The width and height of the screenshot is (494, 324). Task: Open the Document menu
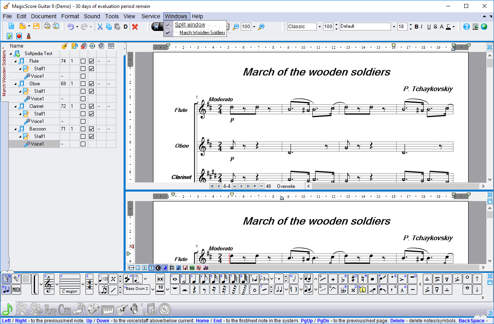(44, 16)
